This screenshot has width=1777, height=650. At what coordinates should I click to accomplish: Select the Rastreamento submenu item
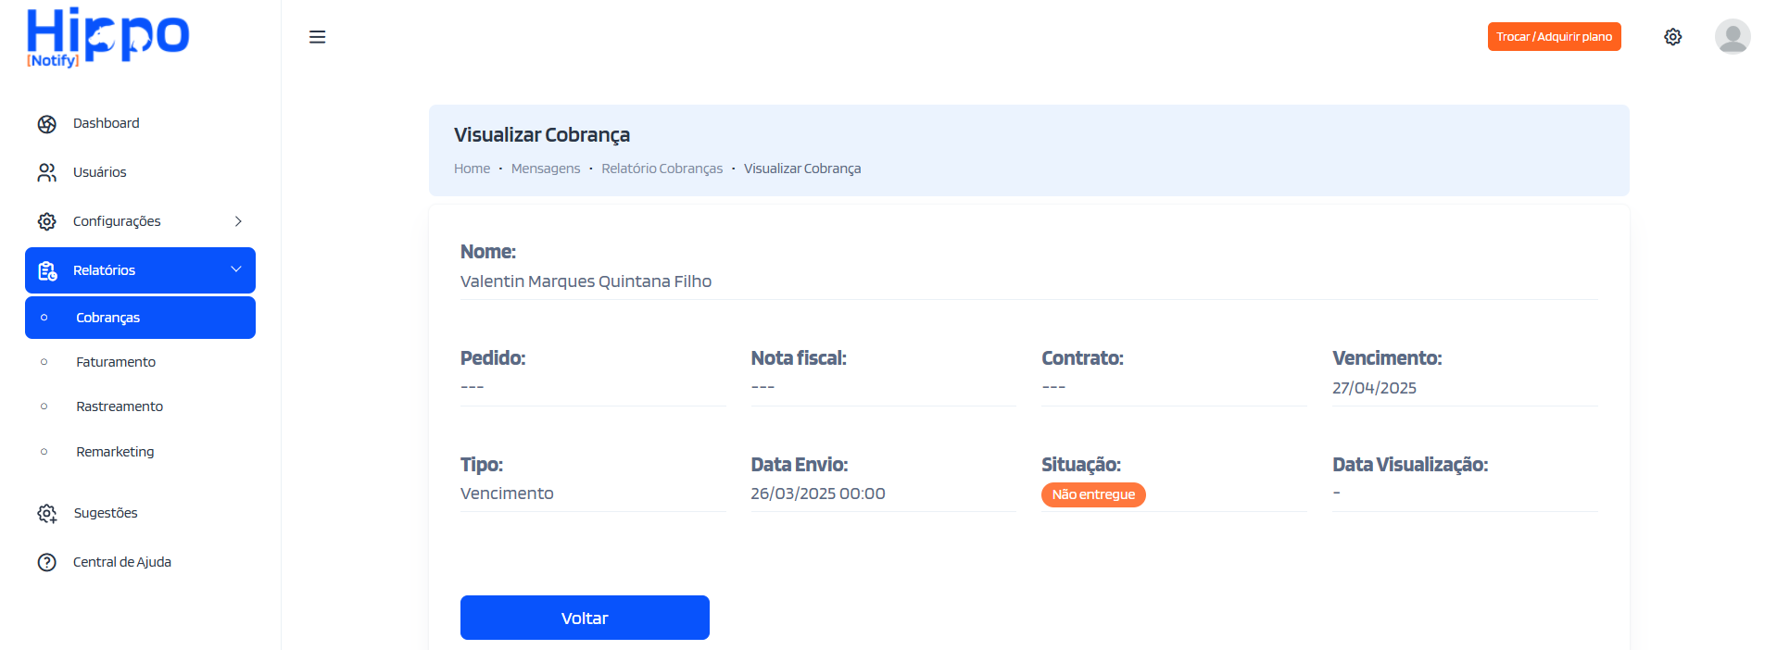pos(140,406)
